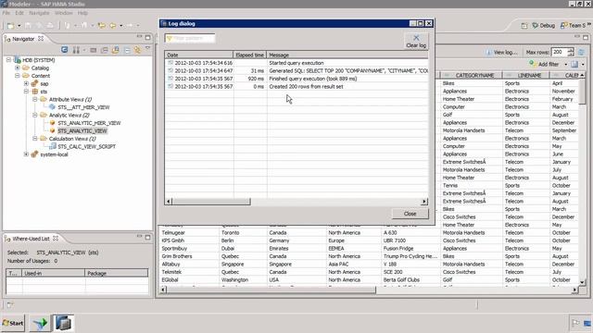
Task: Click the Back navigation arrow icon
Action: pos(113,26)
